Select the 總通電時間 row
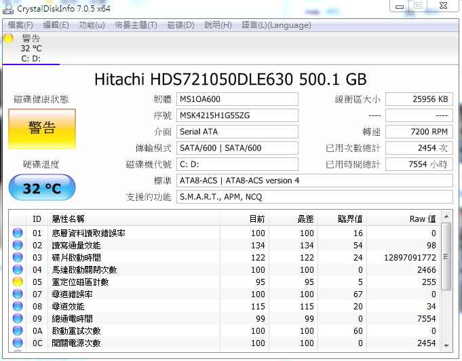The height and width of the screenshot is (361, 462). click(x=225, y=318)
